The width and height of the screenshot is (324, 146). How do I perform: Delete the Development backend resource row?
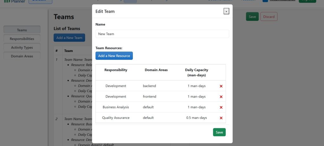pos(221,86)
